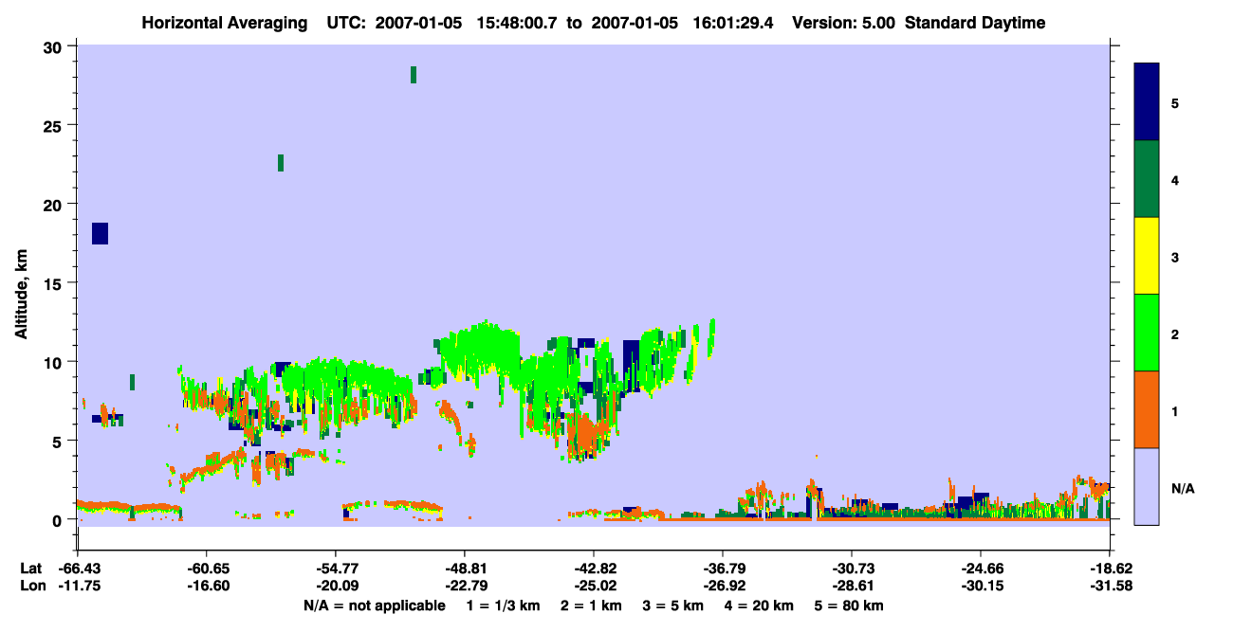Click the orange colorbar segment labeled 1
The width and height of the screenshot is (1233, 632).
tap(1147, 409)
